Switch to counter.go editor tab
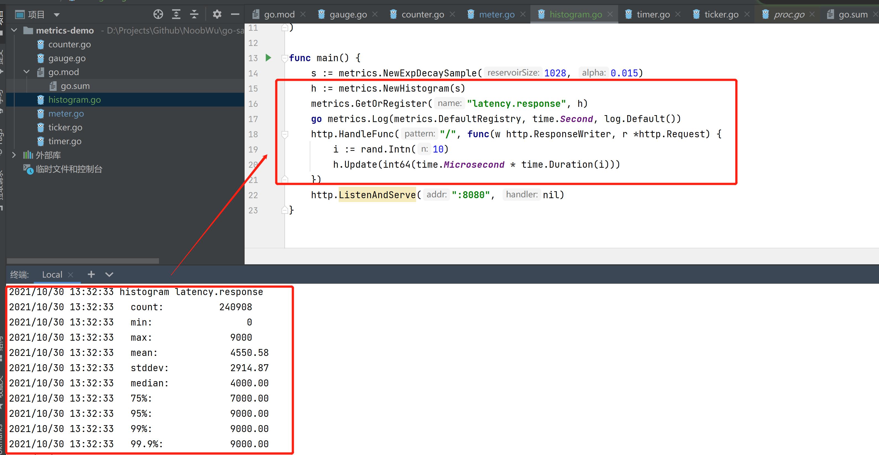The height and width of the screenshot is (455, 879). pyautogui.click(x=423, y=14)
